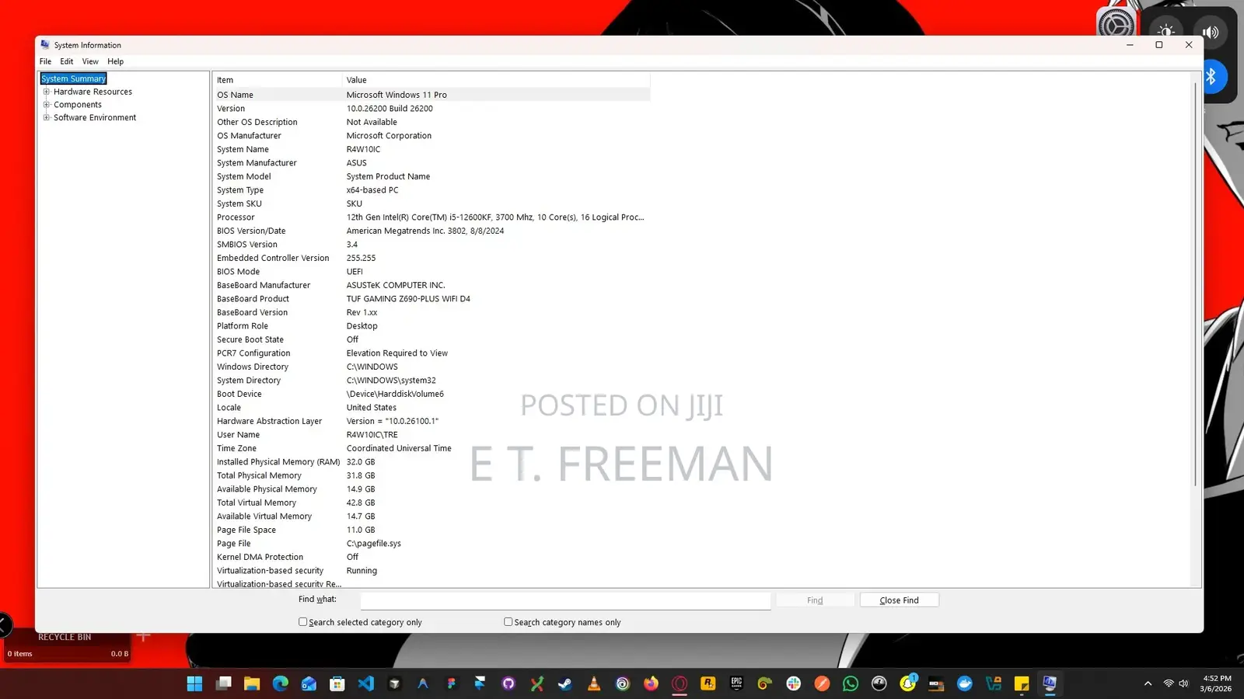
Task: Launch Visual Studio Code from the taskbar
Action: pyautogui.click(x=366, y=683)
